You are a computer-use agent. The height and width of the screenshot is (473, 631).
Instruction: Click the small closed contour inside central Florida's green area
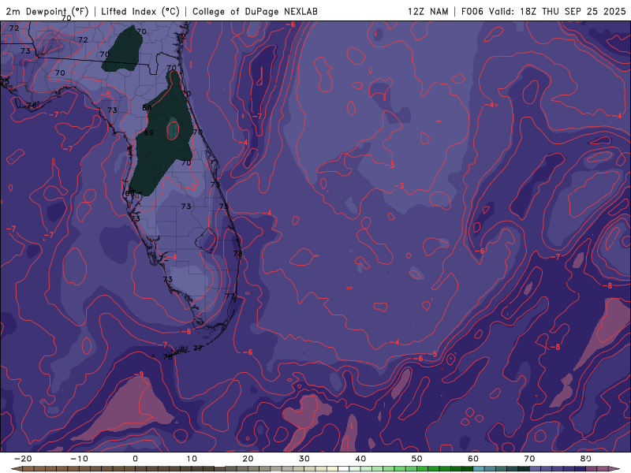[x=172, y=129]
